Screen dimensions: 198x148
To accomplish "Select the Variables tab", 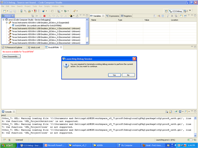I will click(x=97, y=16).
